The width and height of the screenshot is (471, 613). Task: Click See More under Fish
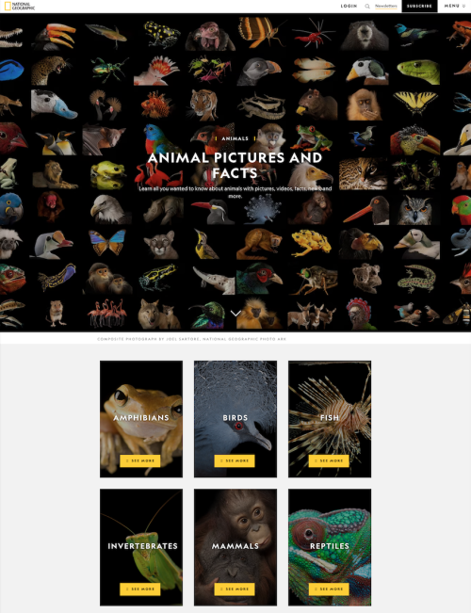pos(329,460)
